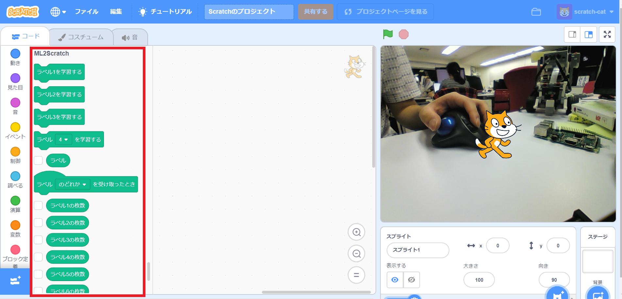
Task: Switch to the コスチューム tab
Action: click(81, 37)
